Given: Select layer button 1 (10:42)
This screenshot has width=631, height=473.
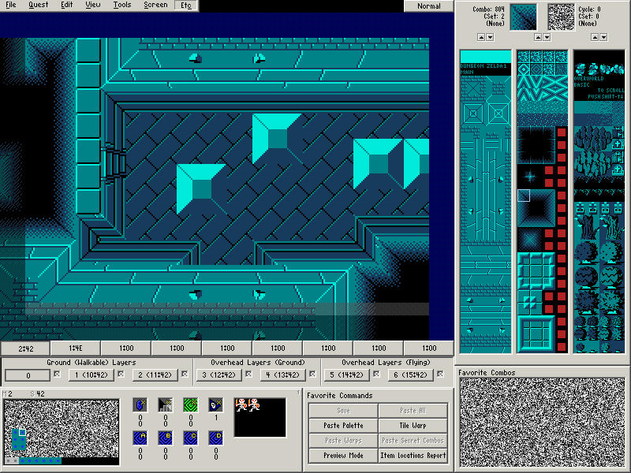Looking at the screenshot, I should [91, 375].
